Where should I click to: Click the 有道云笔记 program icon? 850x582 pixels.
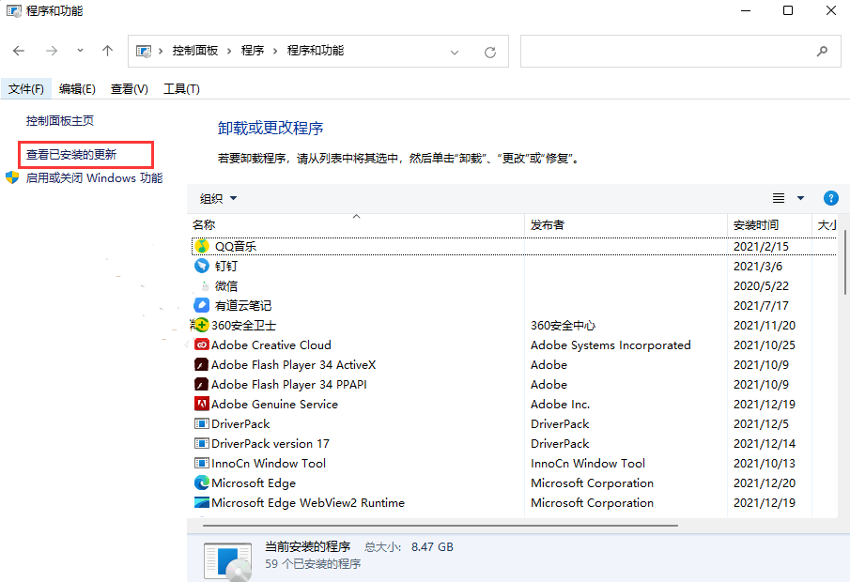pyautogui.click(x=202, y=305)
